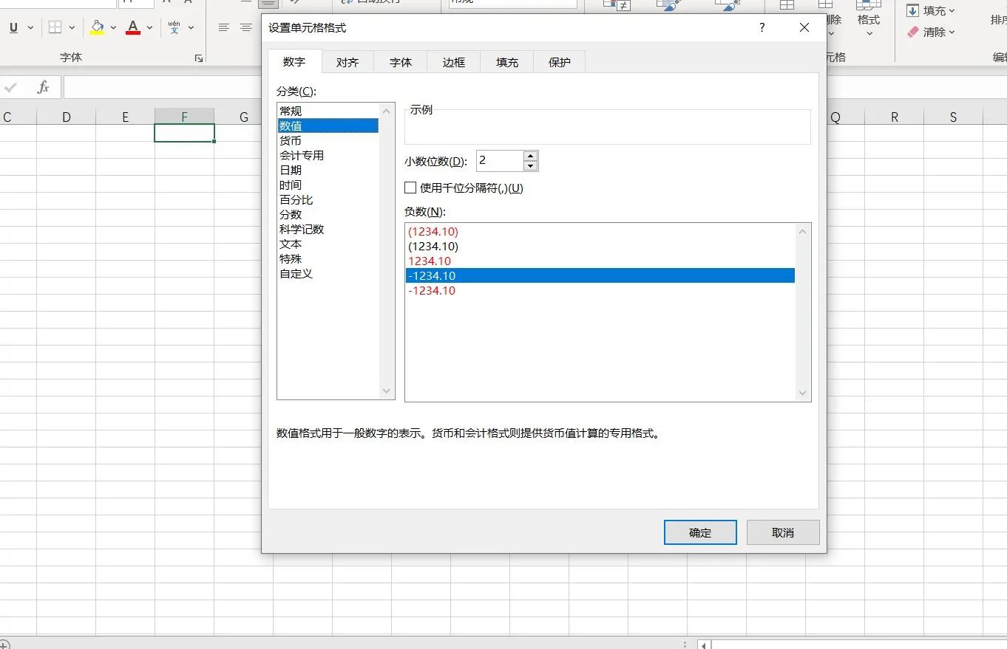Image resolution: width=1007 pixels, height=649 pixels.
Task: Expand the phonetic guide dropdown arrow
Action: 191,28
